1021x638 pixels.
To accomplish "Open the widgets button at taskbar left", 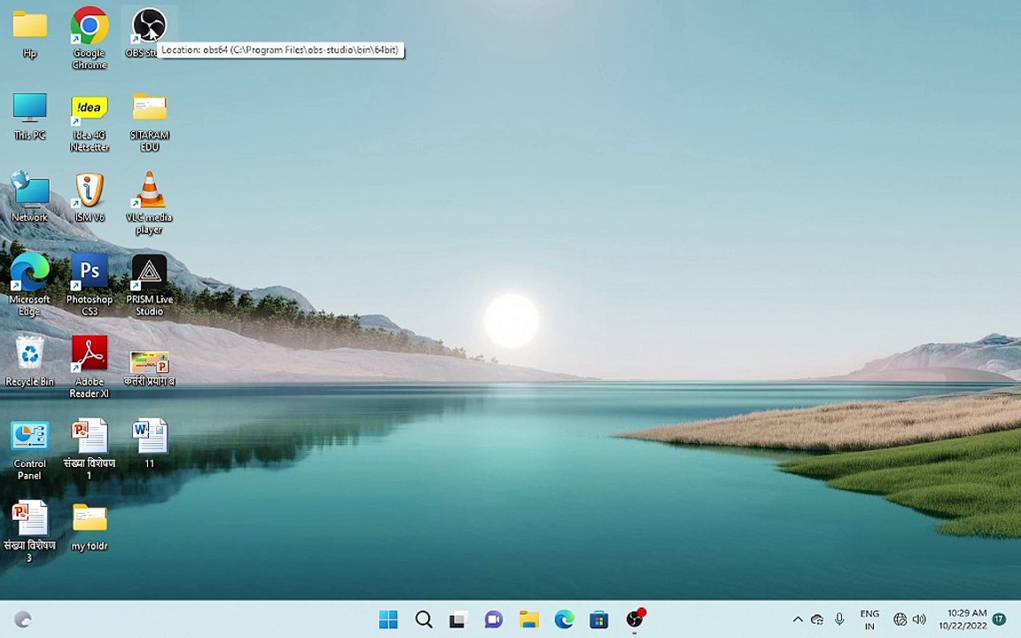I will 23,619.
